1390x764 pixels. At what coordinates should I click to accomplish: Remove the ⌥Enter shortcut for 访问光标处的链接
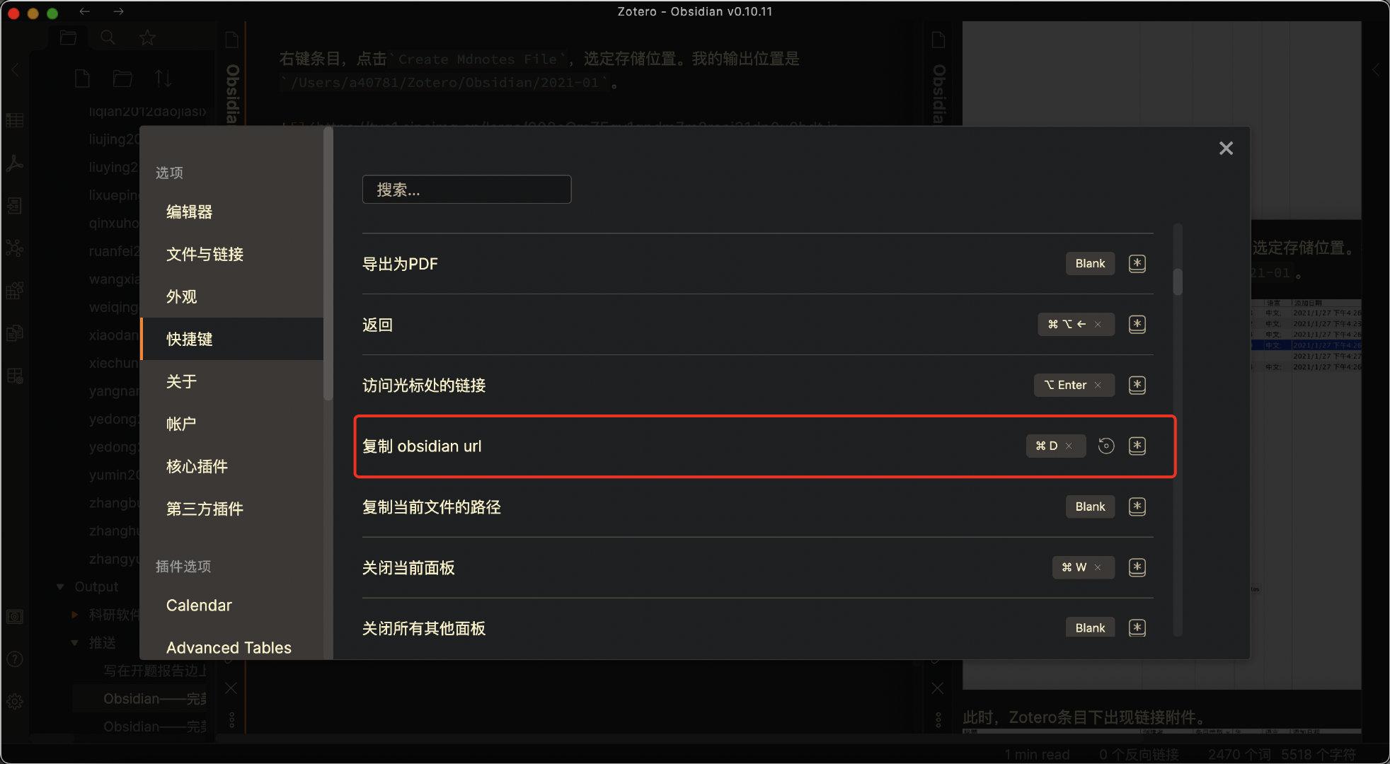(x=1100, y=385)
